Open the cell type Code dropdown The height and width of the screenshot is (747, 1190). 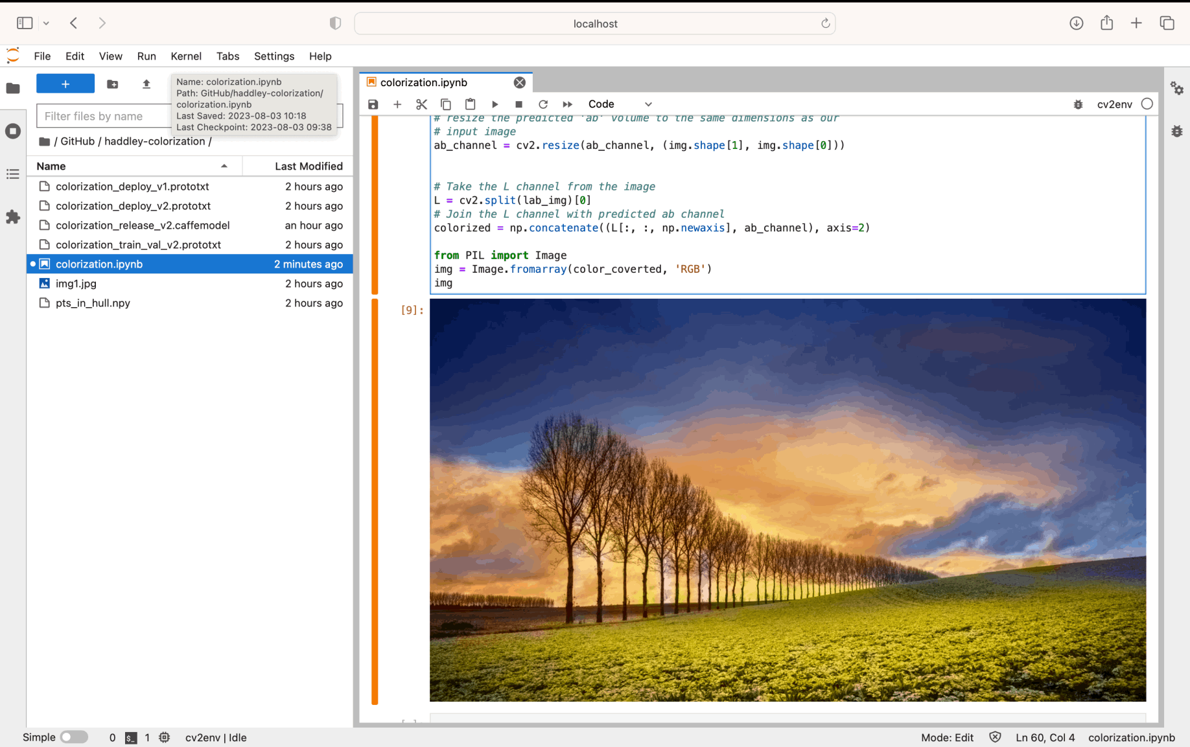[619, 104]
